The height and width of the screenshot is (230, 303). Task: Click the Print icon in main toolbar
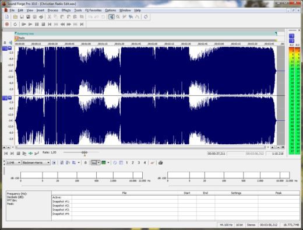click(41, 17)
